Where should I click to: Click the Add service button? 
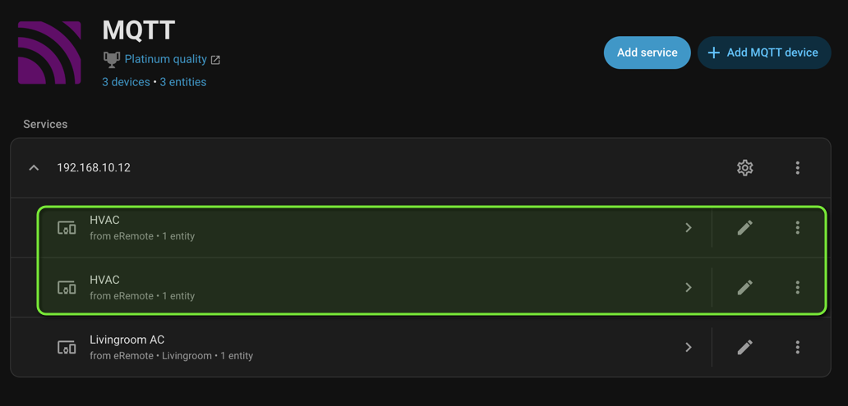click(x=647, y=52)
